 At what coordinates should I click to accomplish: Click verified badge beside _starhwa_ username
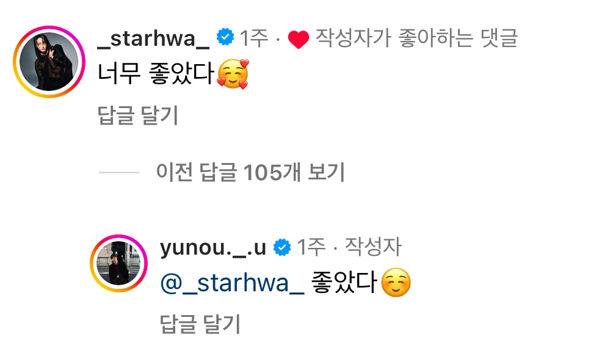pyautogui.click(x=225, y=37)
